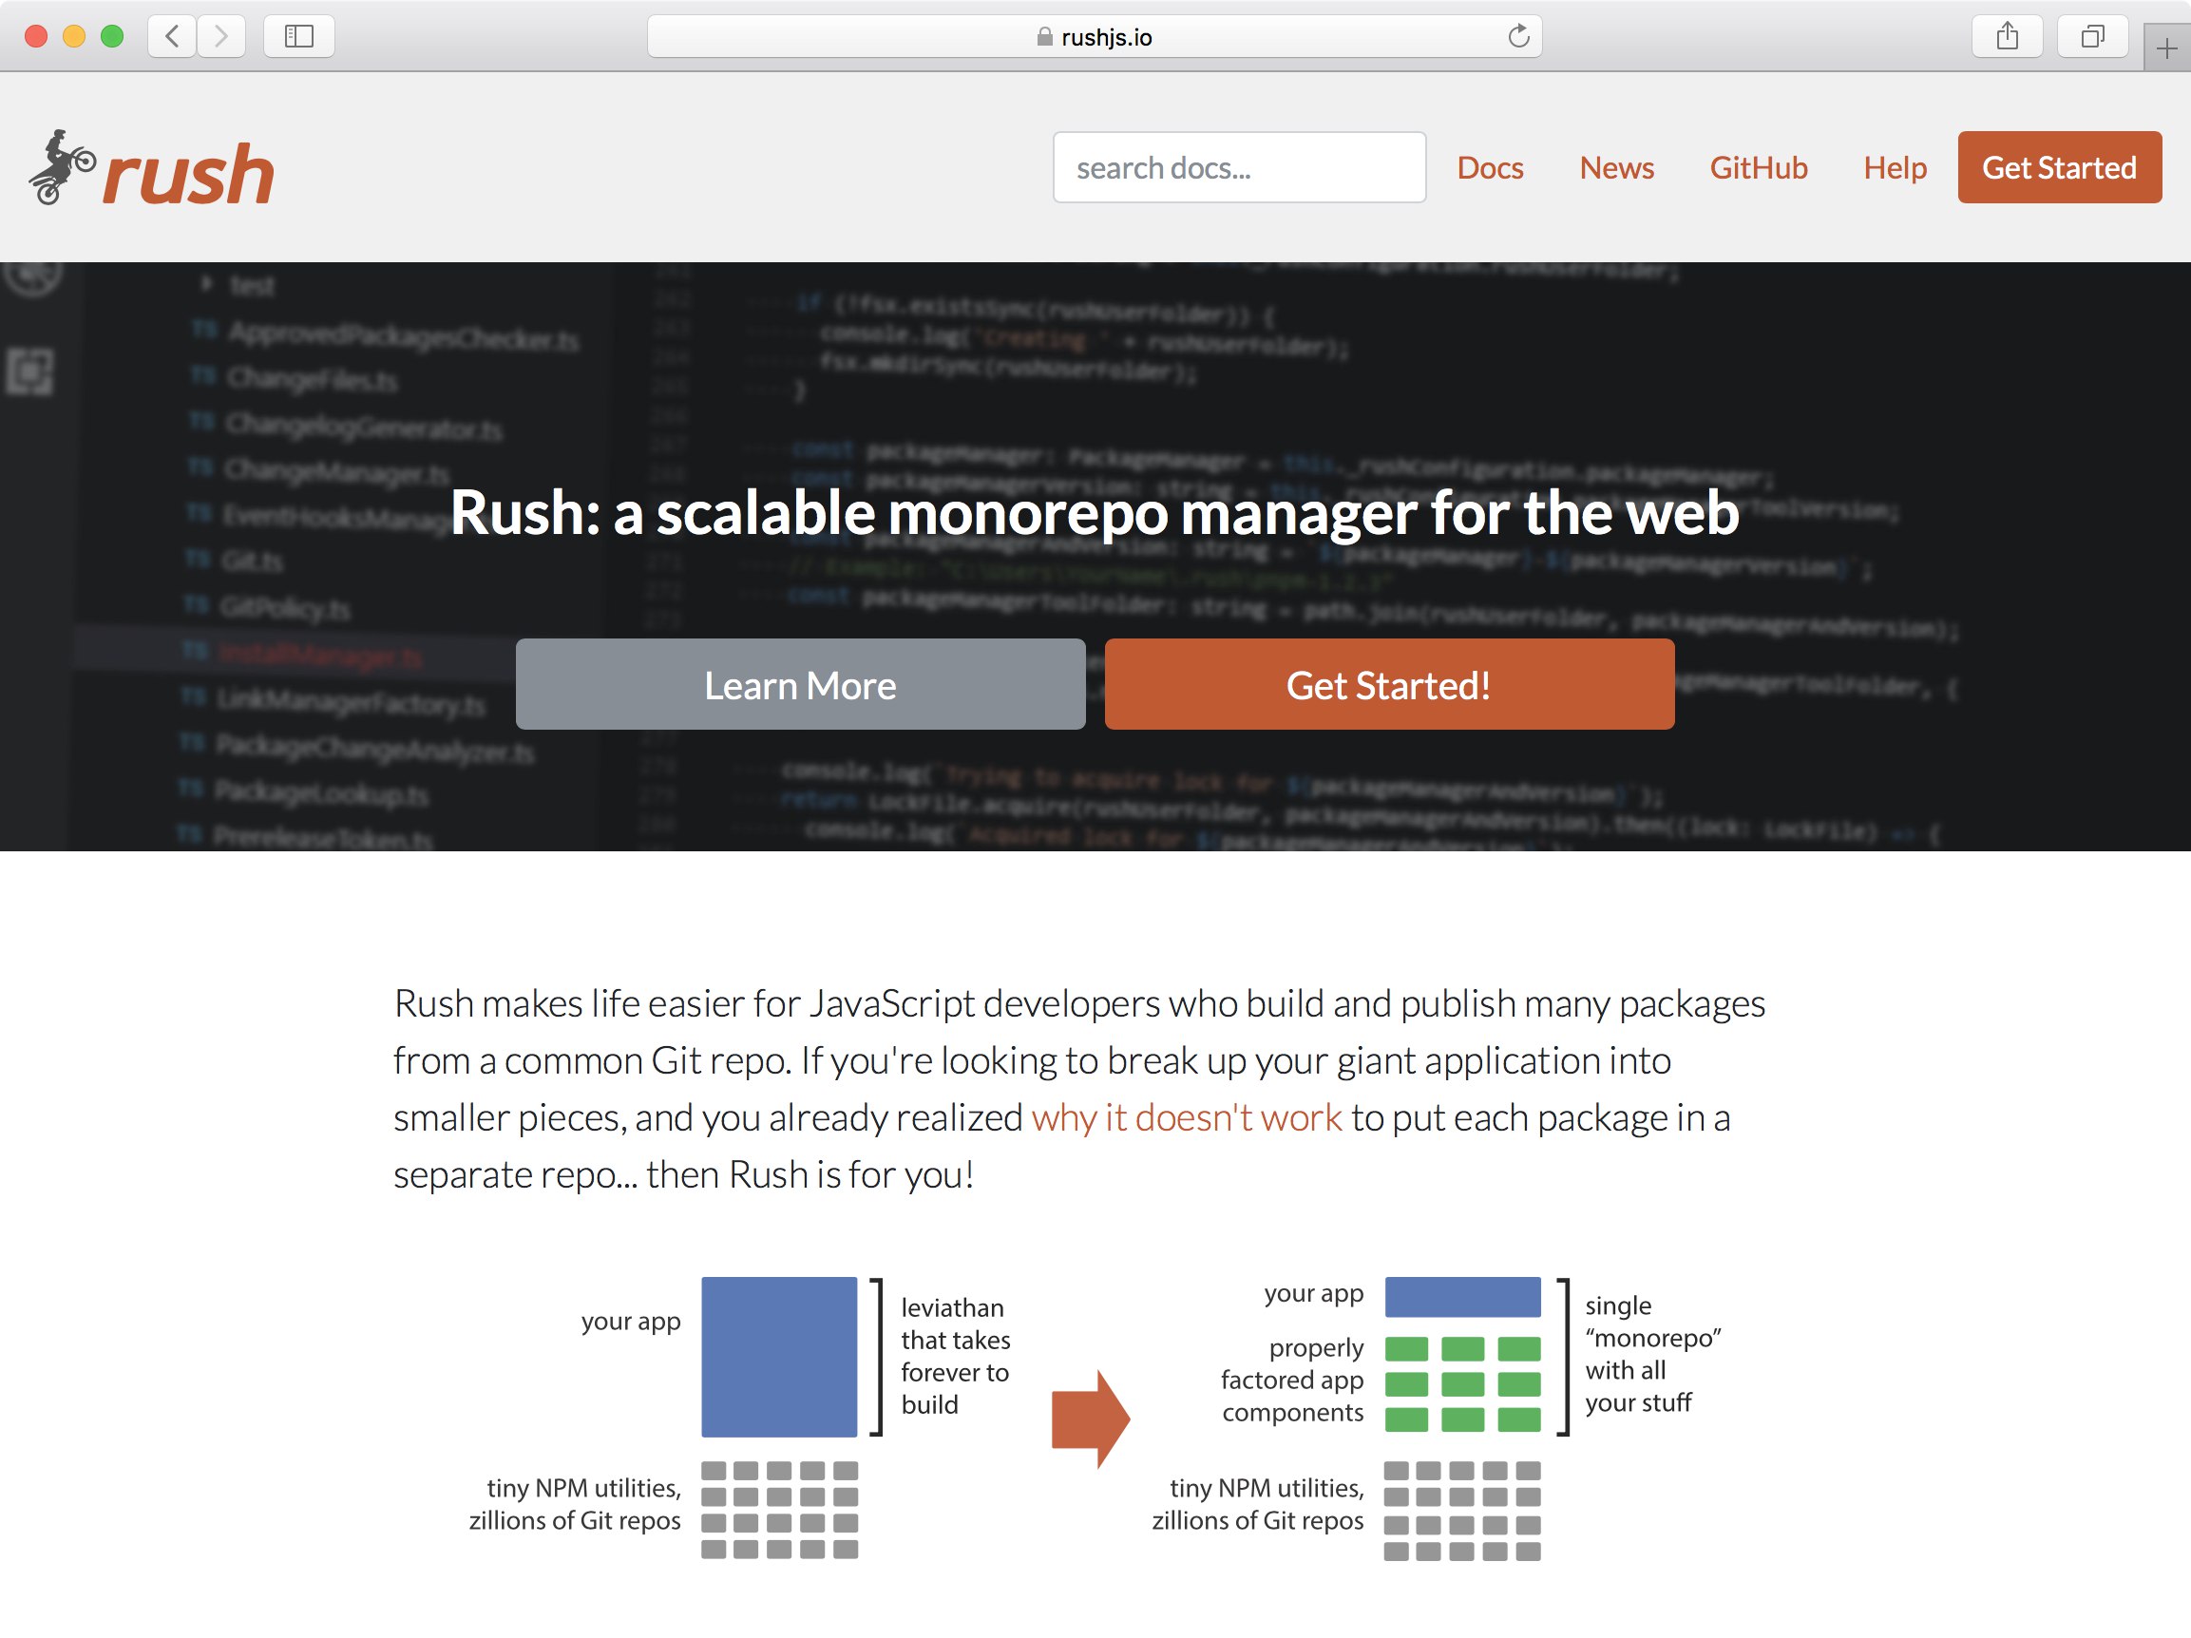Click the big blue "your app" square

point(779,1357)
